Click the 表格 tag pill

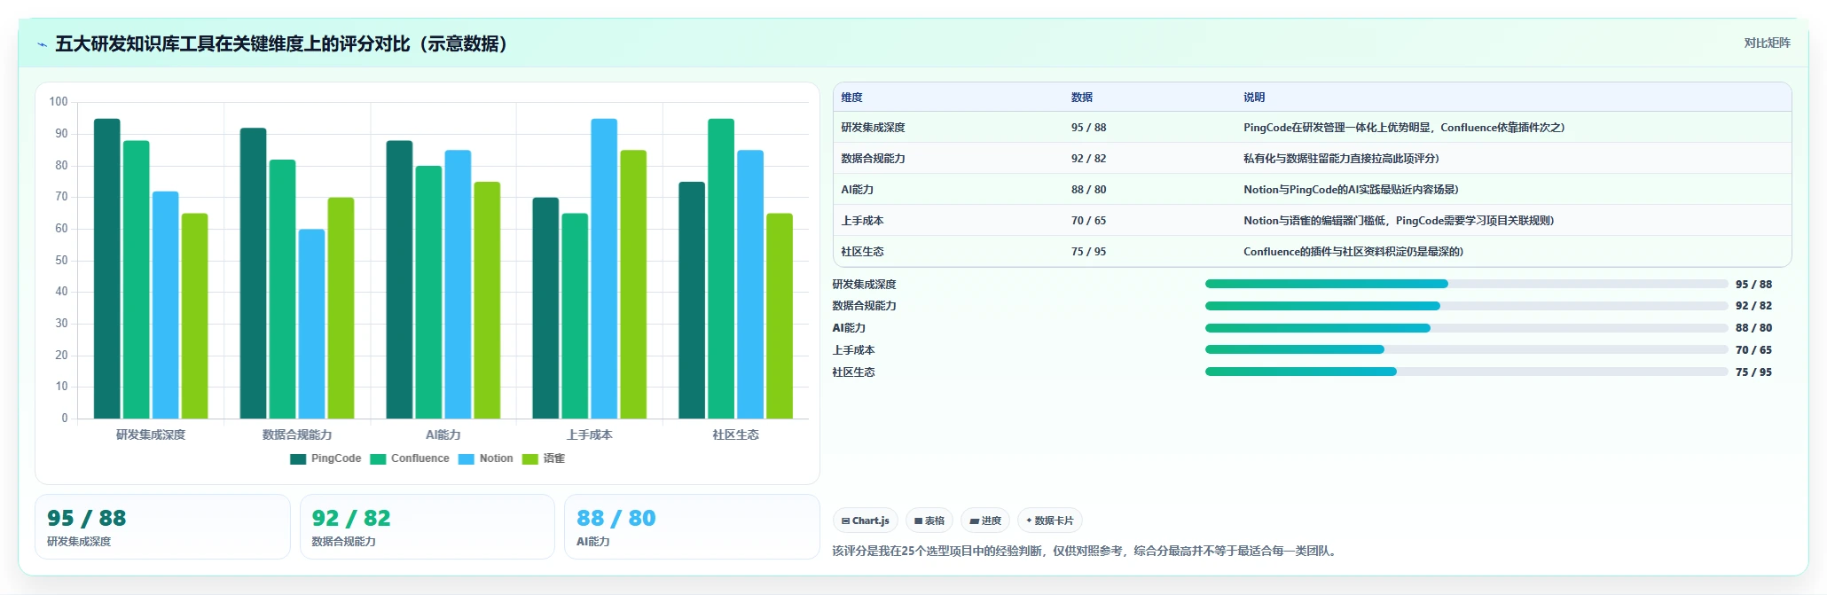[x=929, y=521]
